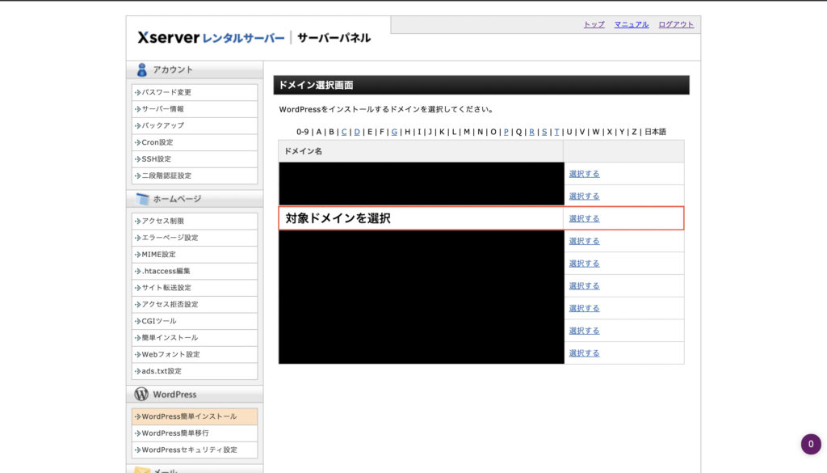Screen dimensions: 827x473
Task: Open パスワード変更 in the account menu
Action: [195, 92]
